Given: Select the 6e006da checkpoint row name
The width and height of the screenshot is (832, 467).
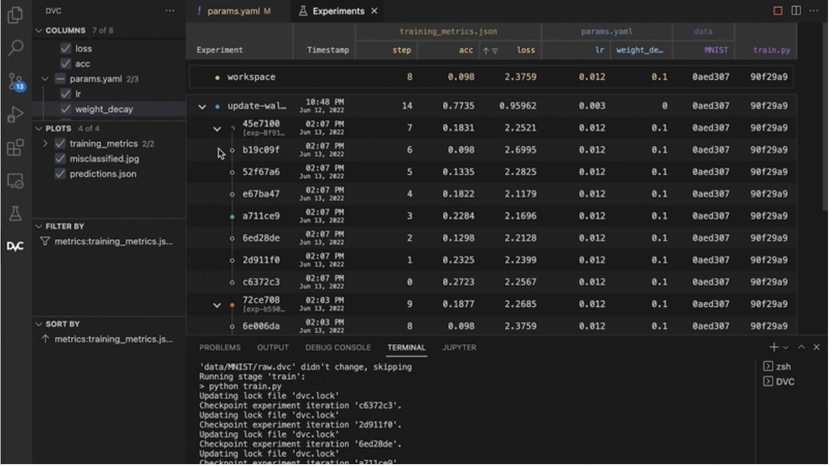Looking at the screenshot, I should point(261,326).
